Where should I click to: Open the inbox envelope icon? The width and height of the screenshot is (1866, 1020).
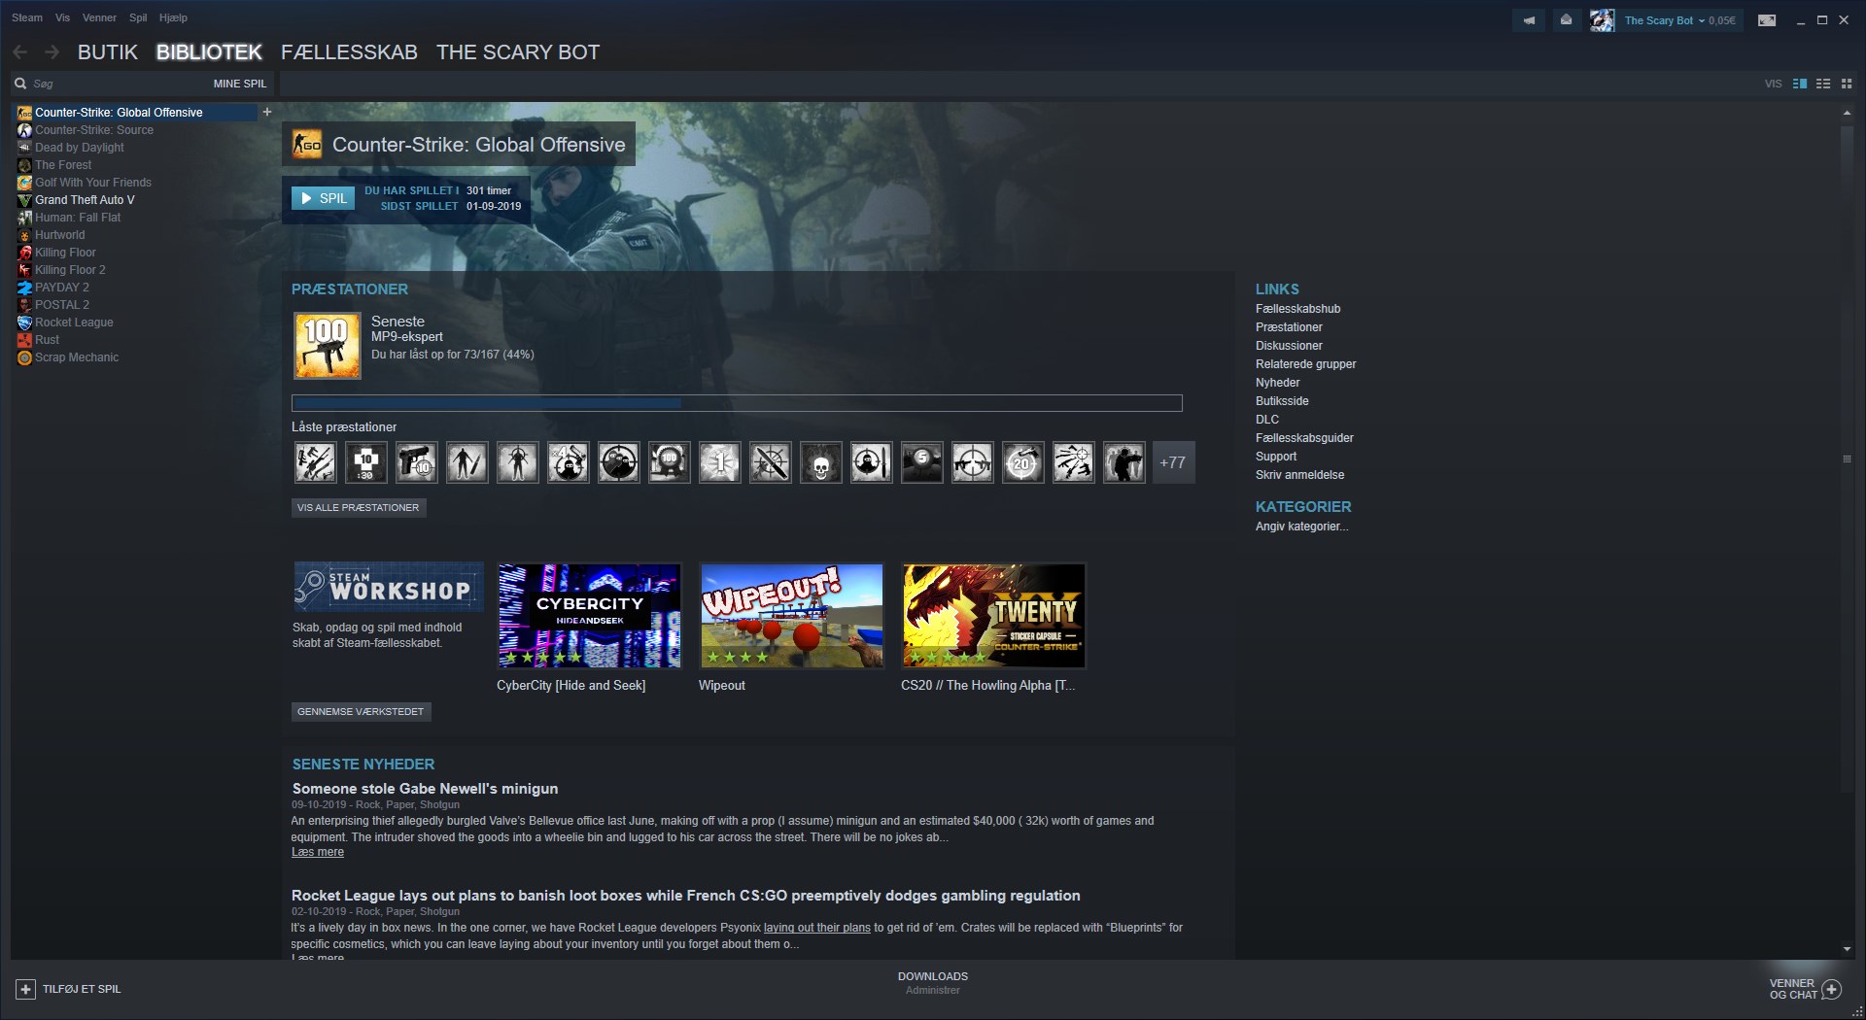coord(1566,20)
